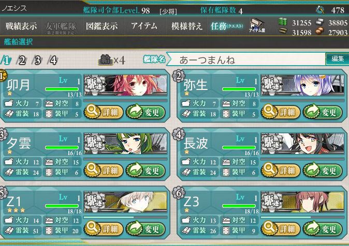Open the 図鑑表示 menu
Image resolution: width=349 pixels, height=246 pixels.
pos(101,26)
